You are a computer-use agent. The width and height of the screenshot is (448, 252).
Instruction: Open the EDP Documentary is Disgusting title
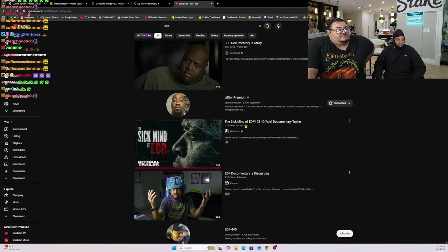pos(247,173)
